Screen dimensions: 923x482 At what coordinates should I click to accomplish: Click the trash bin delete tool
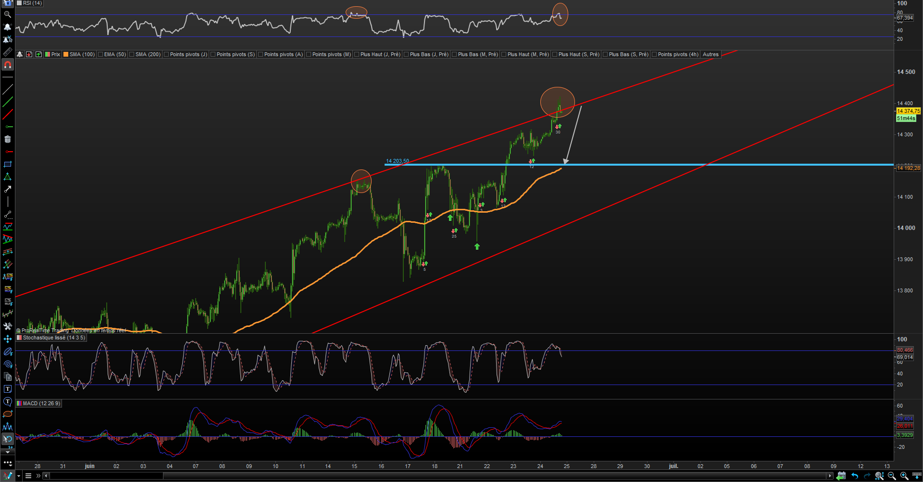7,139
